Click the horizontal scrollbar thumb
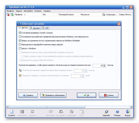The width and height of the screenshot is (139, 123). point(47,107)
